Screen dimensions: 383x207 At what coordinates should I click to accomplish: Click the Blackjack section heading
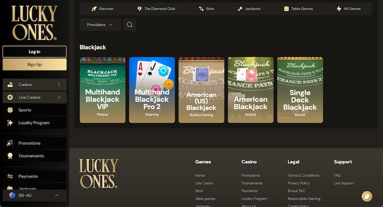(x=93, y=47)
